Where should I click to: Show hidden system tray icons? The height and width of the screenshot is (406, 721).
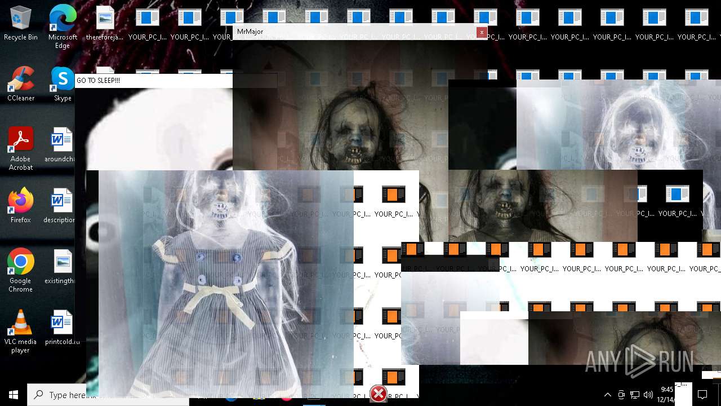tap(607, 395)
